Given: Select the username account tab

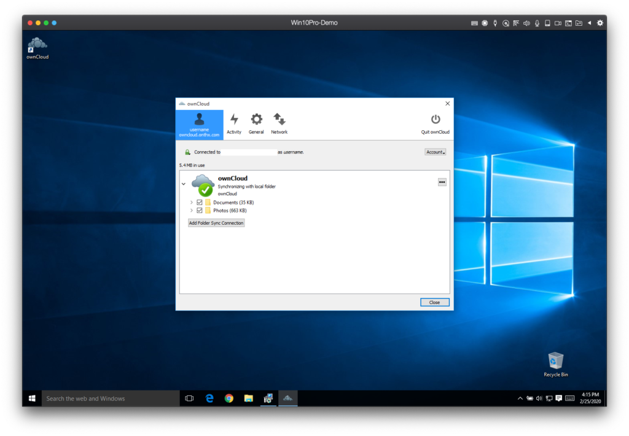Looking at the screenshot, I should pos(200,125).
